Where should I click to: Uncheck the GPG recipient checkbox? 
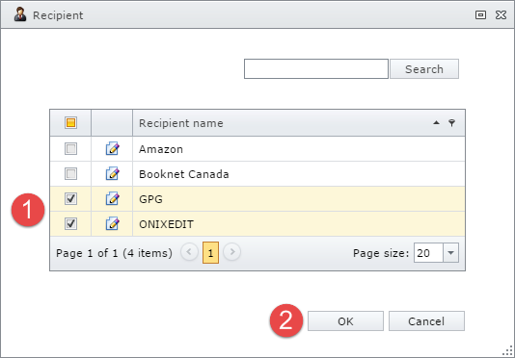coord(70,198)
